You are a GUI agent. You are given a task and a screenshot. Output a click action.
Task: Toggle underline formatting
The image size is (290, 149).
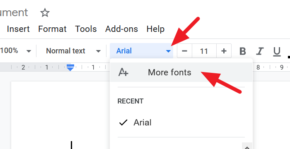[277, 51]
